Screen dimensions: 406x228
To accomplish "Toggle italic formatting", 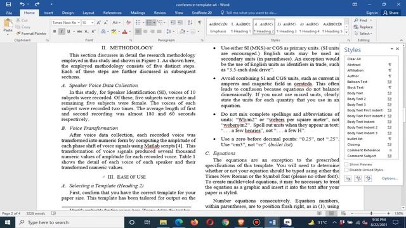I will [62, 32].
